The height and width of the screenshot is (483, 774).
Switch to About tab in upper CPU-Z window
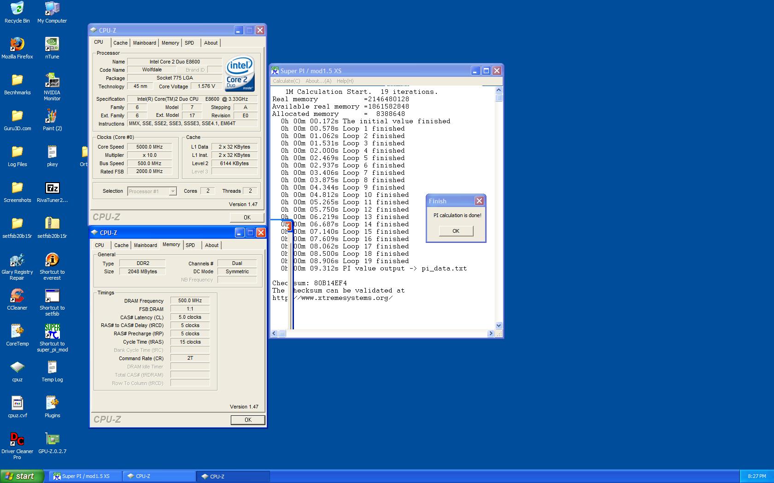(211, 43)
